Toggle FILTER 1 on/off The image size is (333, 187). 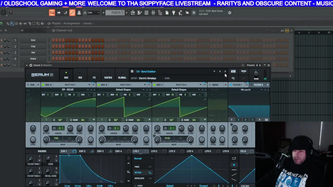(230, 85)
